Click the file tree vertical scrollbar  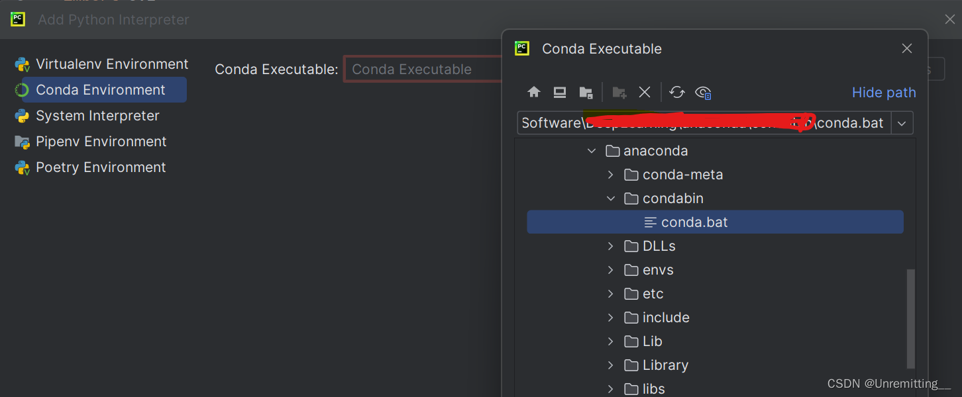(x=910, y=318)
